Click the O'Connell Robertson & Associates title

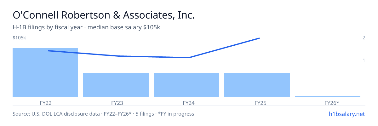(104, 15)
